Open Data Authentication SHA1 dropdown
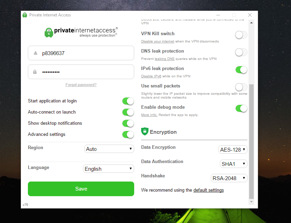 point(233,164)
